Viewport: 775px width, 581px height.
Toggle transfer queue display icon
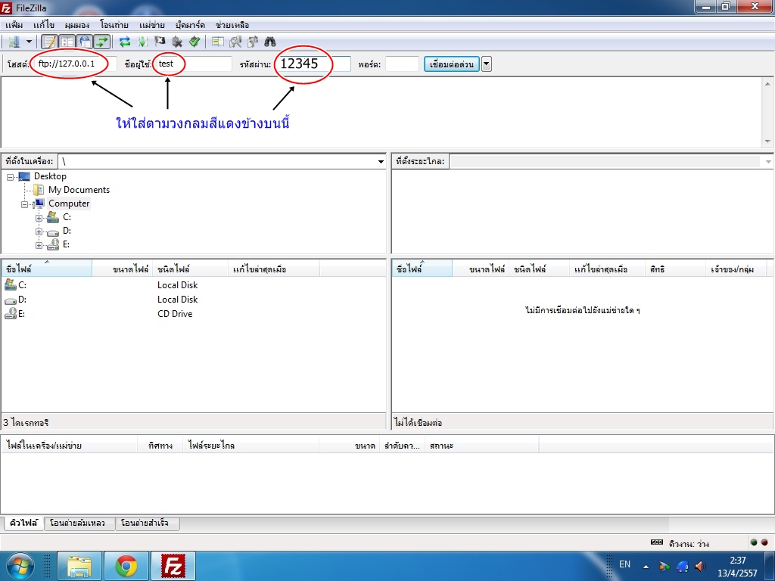(102, 42)
